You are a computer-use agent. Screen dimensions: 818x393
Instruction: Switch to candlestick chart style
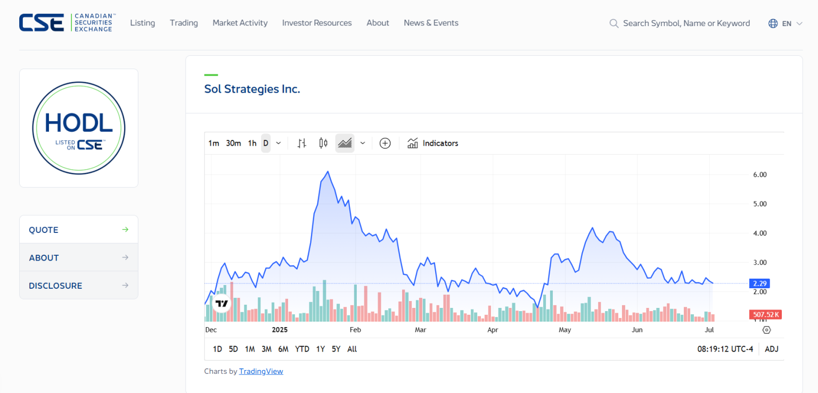click(323, 143)
